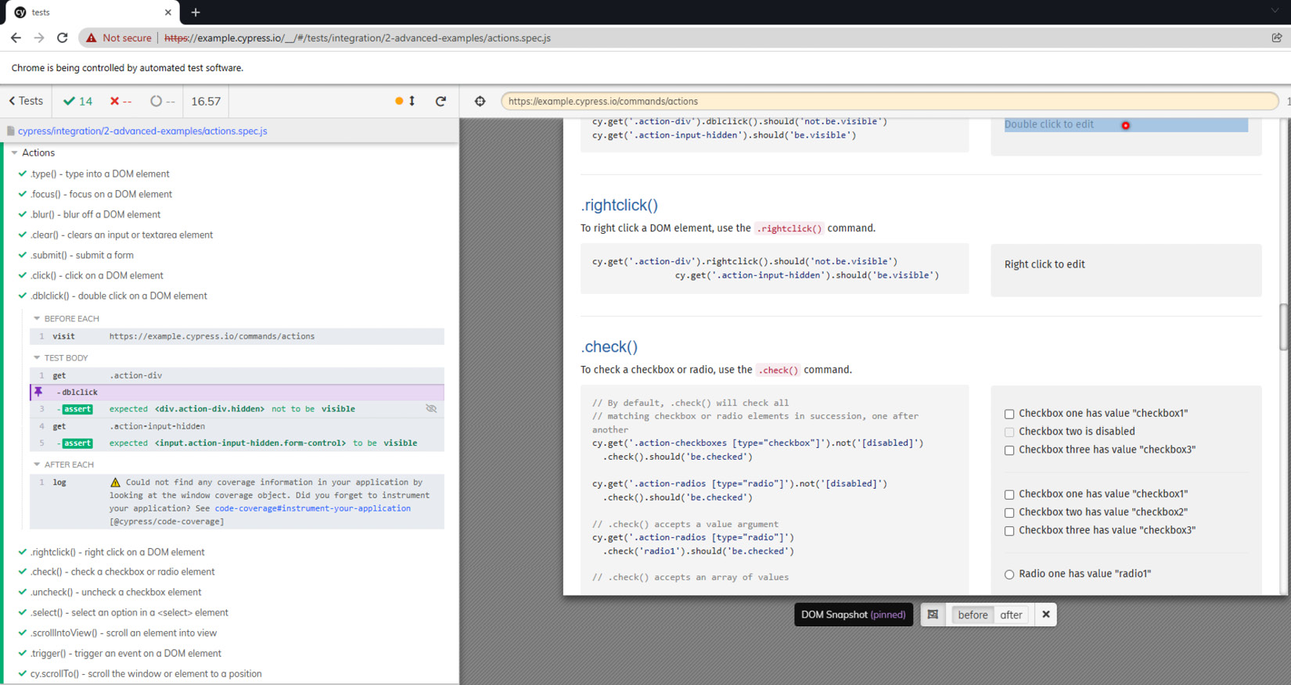
Task: Expand the .select() test
Action: pos(129,612)
